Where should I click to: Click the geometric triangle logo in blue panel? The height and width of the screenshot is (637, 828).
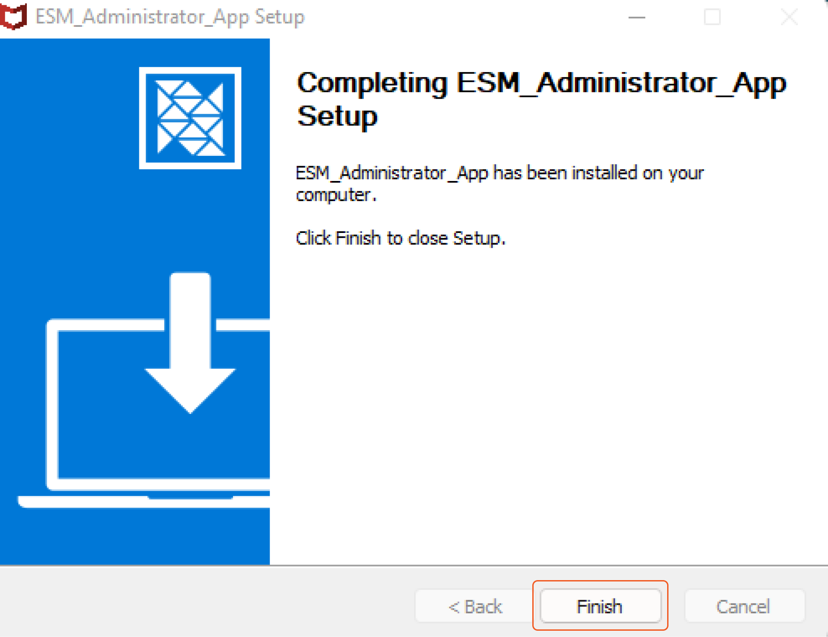click(190, 118)
